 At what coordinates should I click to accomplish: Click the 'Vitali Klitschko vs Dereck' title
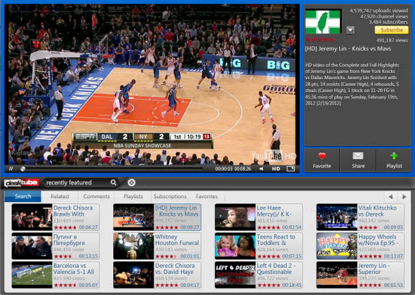tap(377, 211)
